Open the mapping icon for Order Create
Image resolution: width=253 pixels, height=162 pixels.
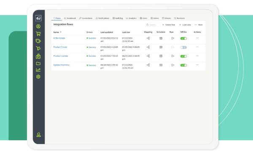click(148, 38)
